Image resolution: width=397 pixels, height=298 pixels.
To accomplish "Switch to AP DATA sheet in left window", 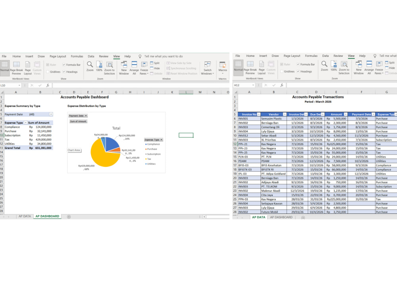I will point(25,216).
